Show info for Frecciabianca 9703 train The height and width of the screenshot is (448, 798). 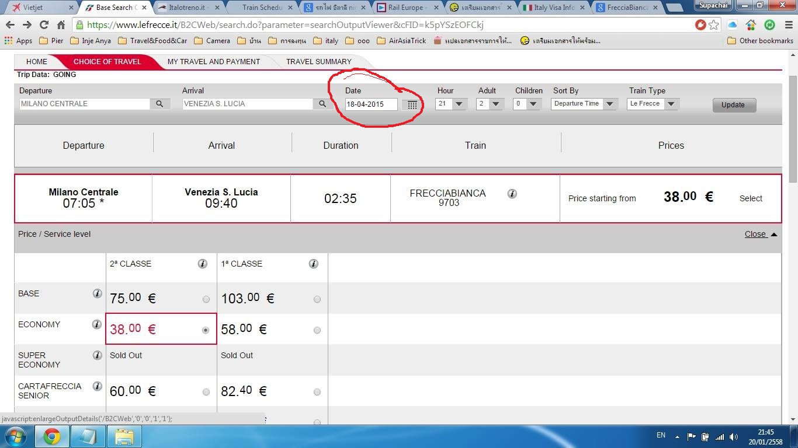[x=512, y=194]
